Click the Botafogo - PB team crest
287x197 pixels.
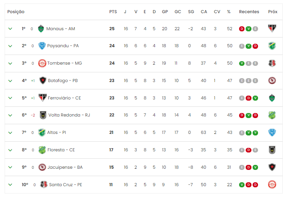click(42, 81)
